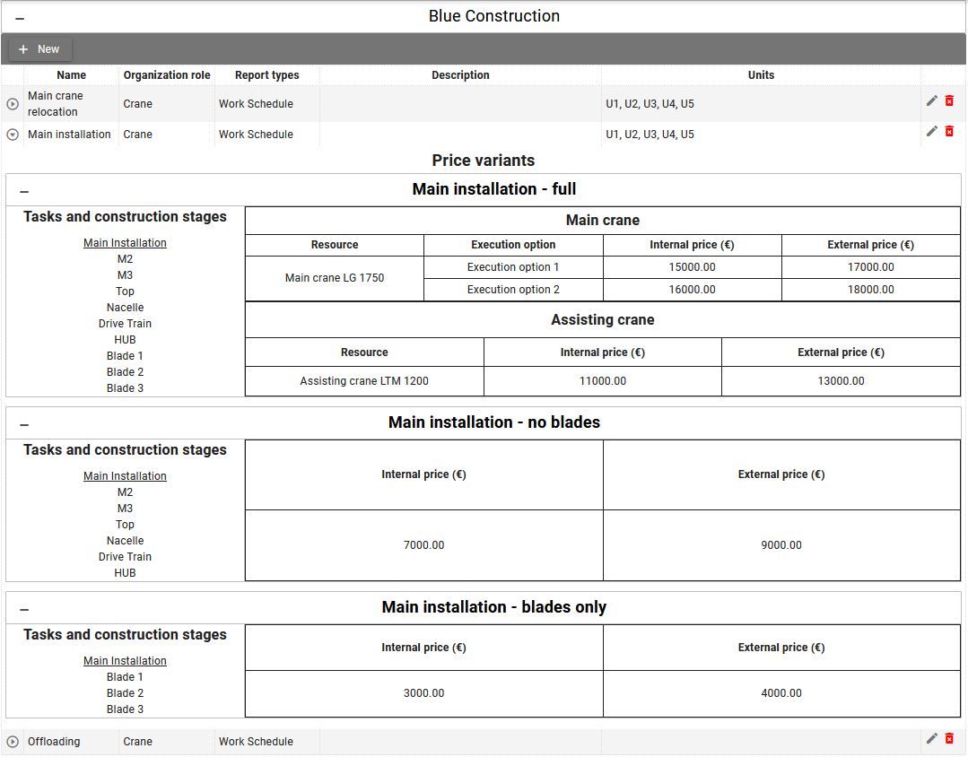Image resolution: width=968 pixels, height=757 pixels.
Task: Click trash icon for Main installation
Action: (949, 131)
